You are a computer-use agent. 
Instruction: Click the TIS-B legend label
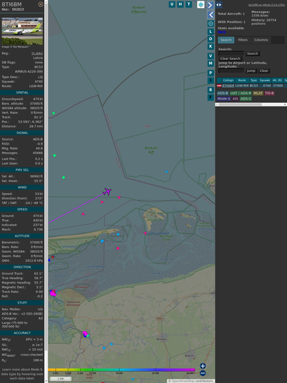(x=269, y=93)
